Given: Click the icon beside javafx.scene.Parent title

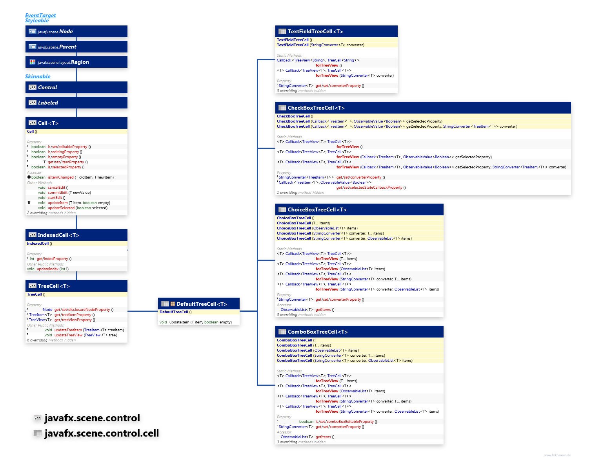Looking at the screenshot, I should [33, 47].
